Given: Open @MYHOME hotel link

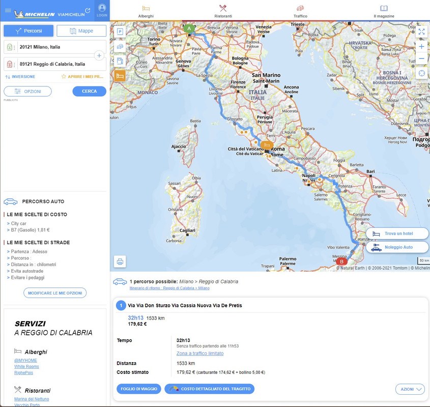Looking at the screenshot, I should 25,360.
